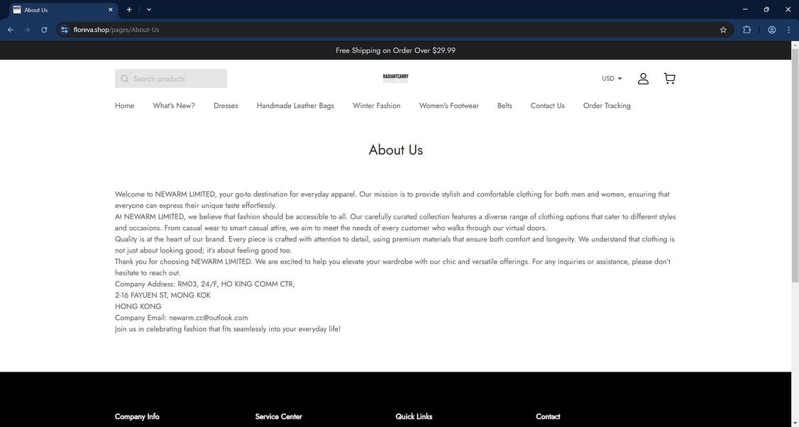The width and height of the screenshot is (799, 427).
Task: Focus the Search products field
Action: 171,79
